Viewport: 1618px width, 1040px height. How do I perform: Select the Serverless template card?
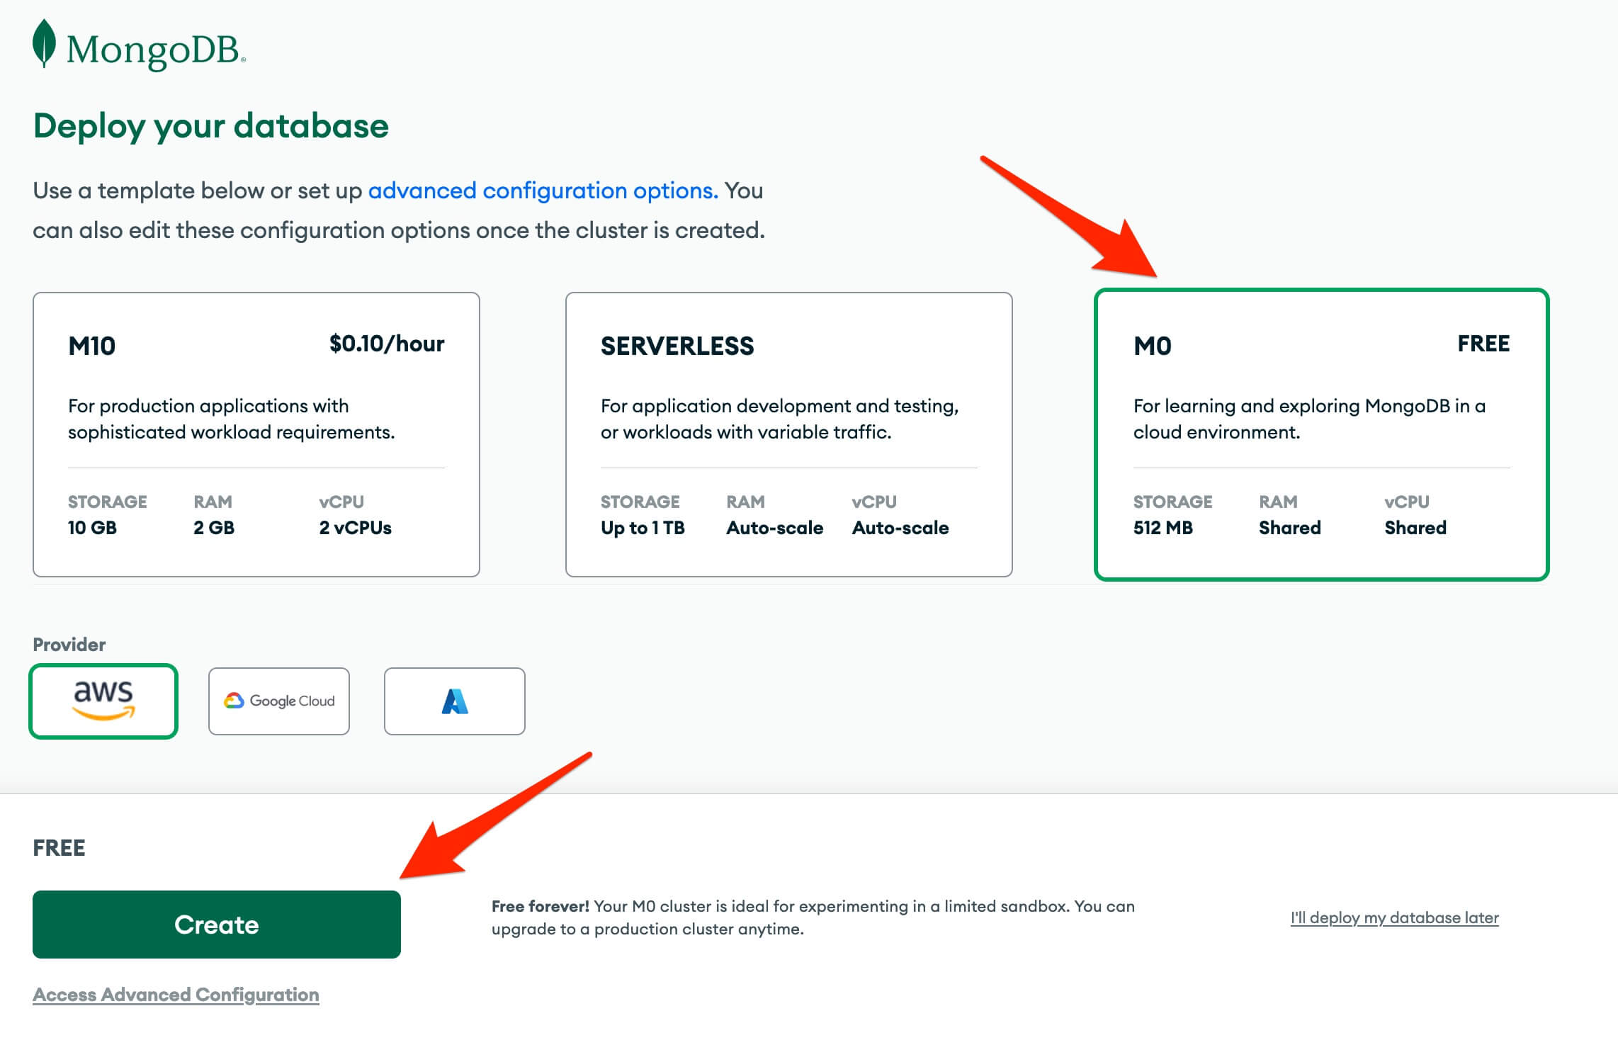pyautogui.click(x=789, y=434)
